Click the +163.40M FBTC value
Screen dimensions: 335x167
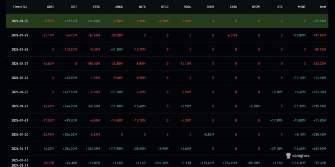tap(93, 149)
